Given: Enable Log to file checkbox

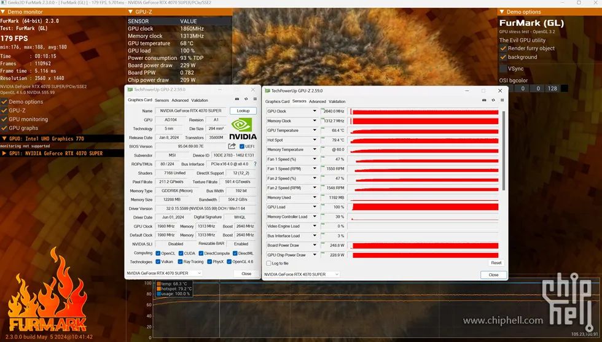Looking at the screenshot, I should tap(269, 263).
